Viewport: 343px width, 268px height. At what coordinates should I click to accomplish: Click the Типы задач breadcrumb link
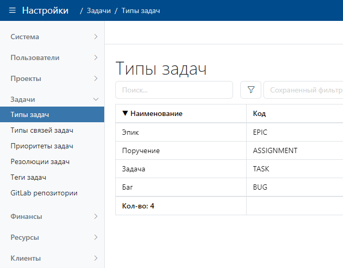tap(141, 10)
